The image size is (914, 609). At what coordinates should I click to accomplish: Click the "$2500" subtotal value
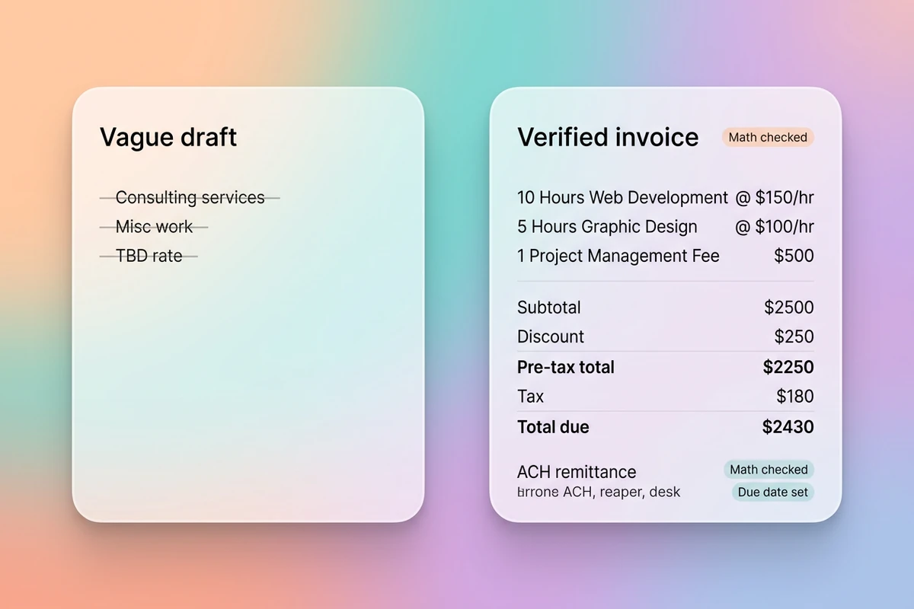coord(789,308)
